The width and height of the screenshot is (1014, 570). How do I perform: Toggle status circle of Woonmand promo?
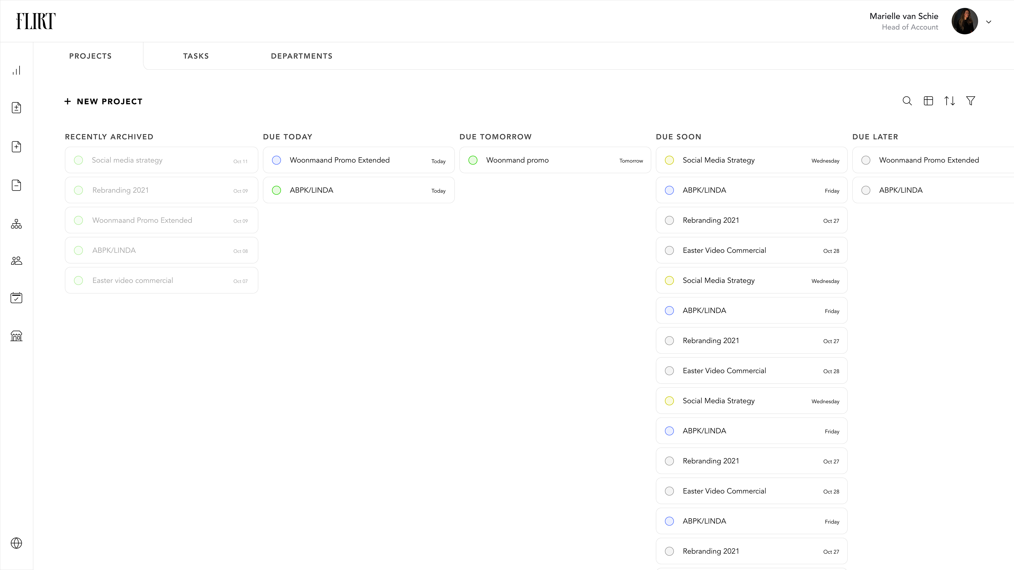tap(473, 160)
